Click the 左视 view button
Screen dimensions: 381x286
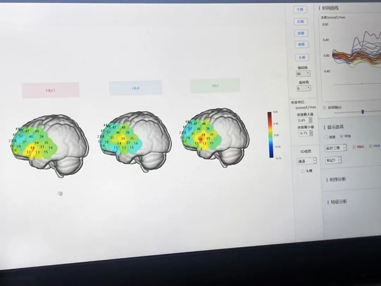(300, 10)
